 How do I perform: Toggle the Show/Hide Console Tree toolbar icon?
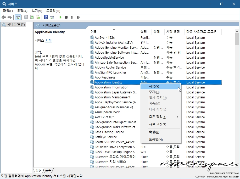click(x=18, y=17)
